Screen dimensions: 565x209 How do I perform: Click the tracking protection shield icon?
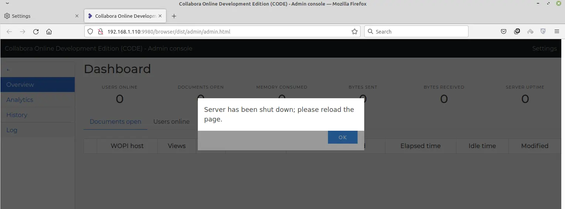coord(91,32)
